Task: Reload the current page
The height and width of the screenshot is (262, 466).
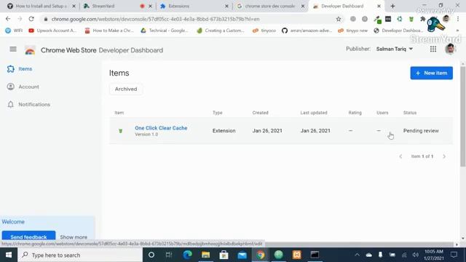Action: point(31,19)
